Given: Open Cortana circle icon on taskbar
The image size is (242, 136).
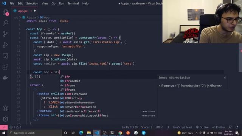Looking at the screenshot, I should pos(65,133).
